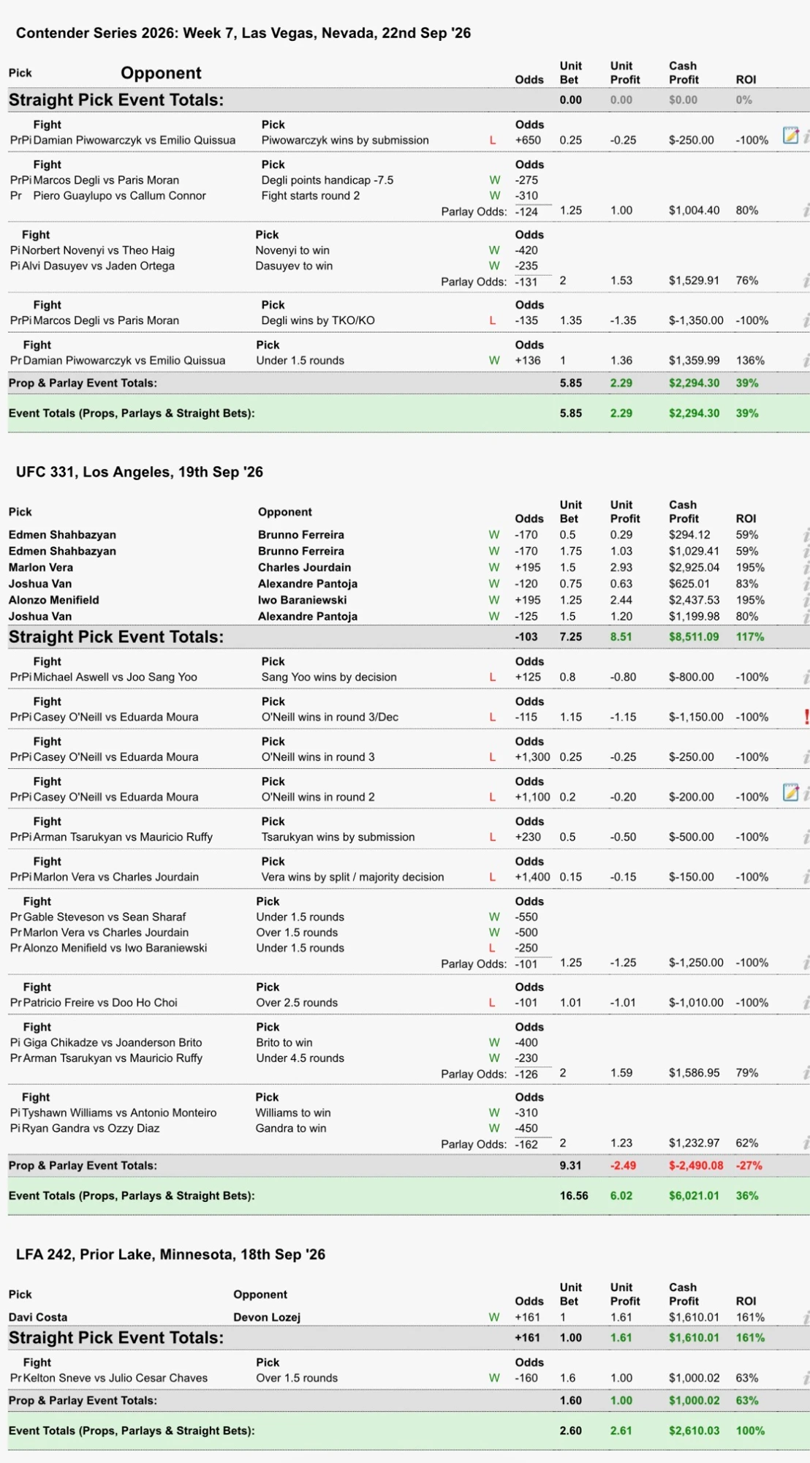Viewport: 810px width, 1463px height.
Task: Click the Brito to win pick
Action: point(284,1043)
